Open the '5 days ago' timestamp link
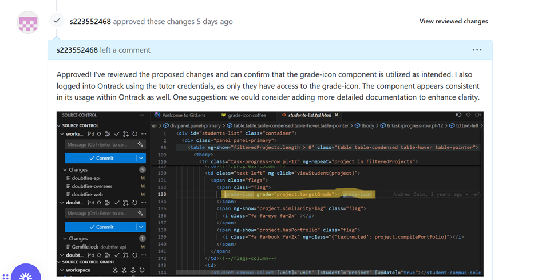Image resolution: width=538 pixels, height=280 pixels. (213, 21)
